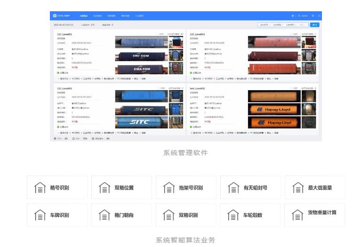
Task: Remove the Lane001 tag from the lane filter
Action: click(x=270, y=25)
